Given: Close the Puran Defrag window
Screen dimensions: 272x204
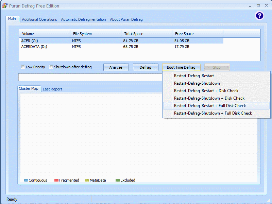Looking at the screenshot, I should pos(266,5).
